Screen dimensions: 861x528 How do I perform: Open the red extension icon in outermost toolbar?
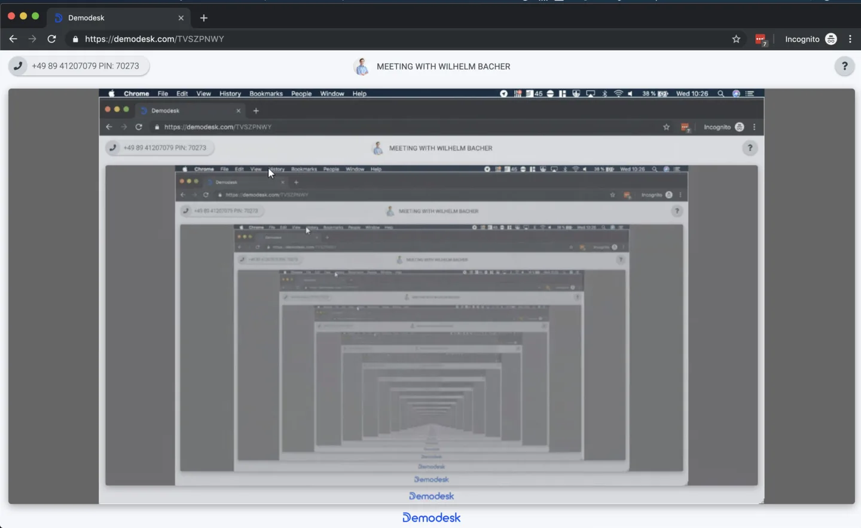point(761,39)
